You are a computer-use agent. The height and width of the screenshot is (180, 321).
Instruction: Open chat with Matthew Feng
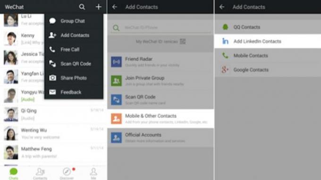pos(54,152)
